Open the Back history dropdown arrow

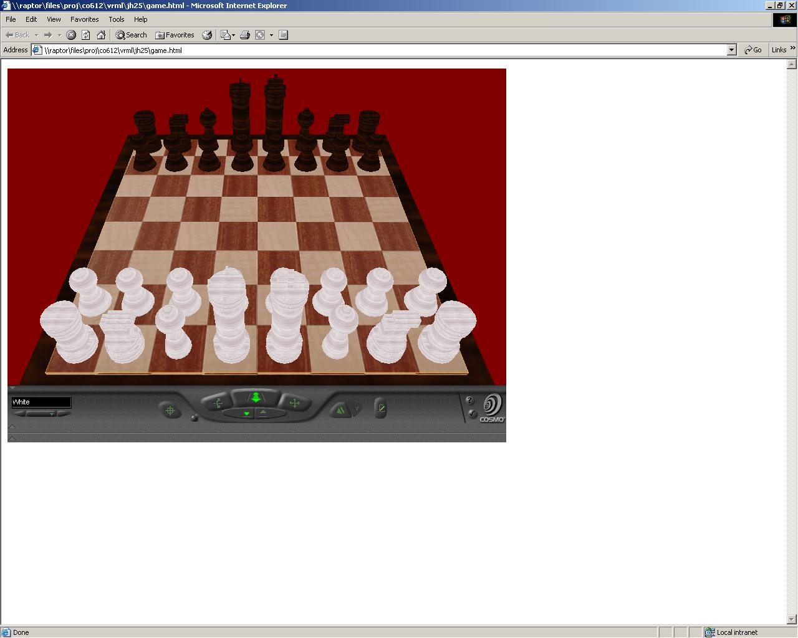[x=36, y=35]
